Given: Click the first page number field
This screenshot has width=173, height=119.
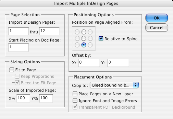Looking at the screenshot, I should pyautogui.click(x=19, y=31).
